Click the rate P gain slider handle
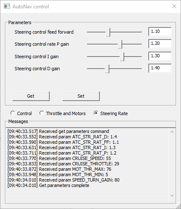This screenshot has width=181, height=209. tap(120, 44)
